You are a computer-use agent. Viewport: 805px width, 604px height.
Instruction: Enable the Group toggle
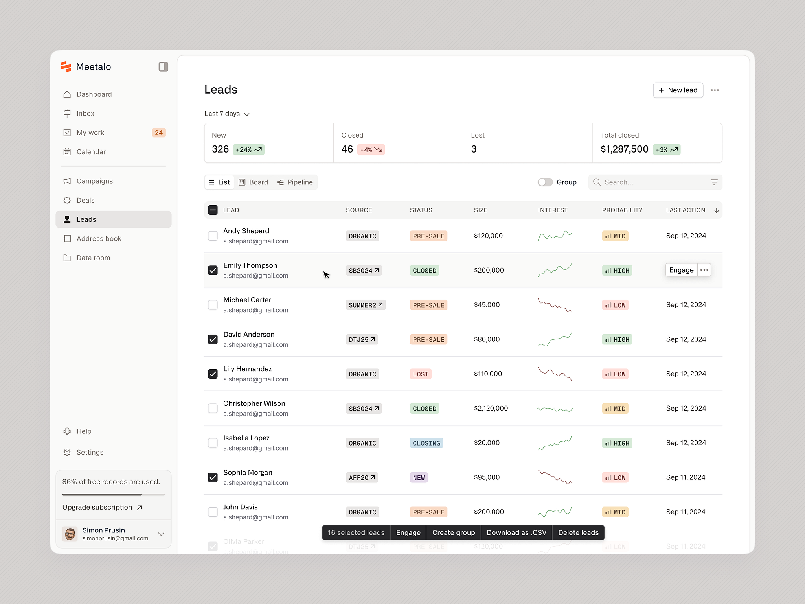(x=545, y=182)
